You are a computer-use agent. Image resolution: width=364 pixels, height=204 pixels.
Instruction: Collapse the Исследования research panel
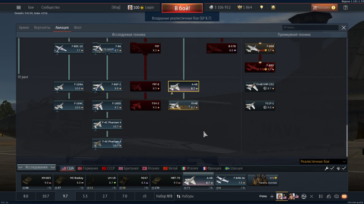(x=36, y=167)
